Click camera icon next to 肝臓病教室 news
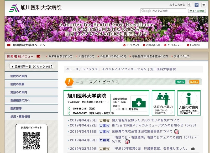Image resolution: width=210 pixels, height=153 pixels. 193,149
